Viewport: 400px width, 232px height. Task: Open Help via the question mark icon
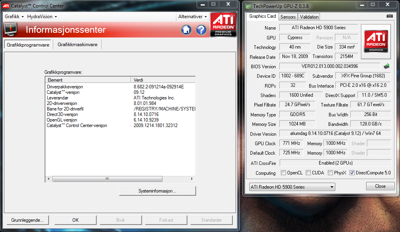(201, 30)
